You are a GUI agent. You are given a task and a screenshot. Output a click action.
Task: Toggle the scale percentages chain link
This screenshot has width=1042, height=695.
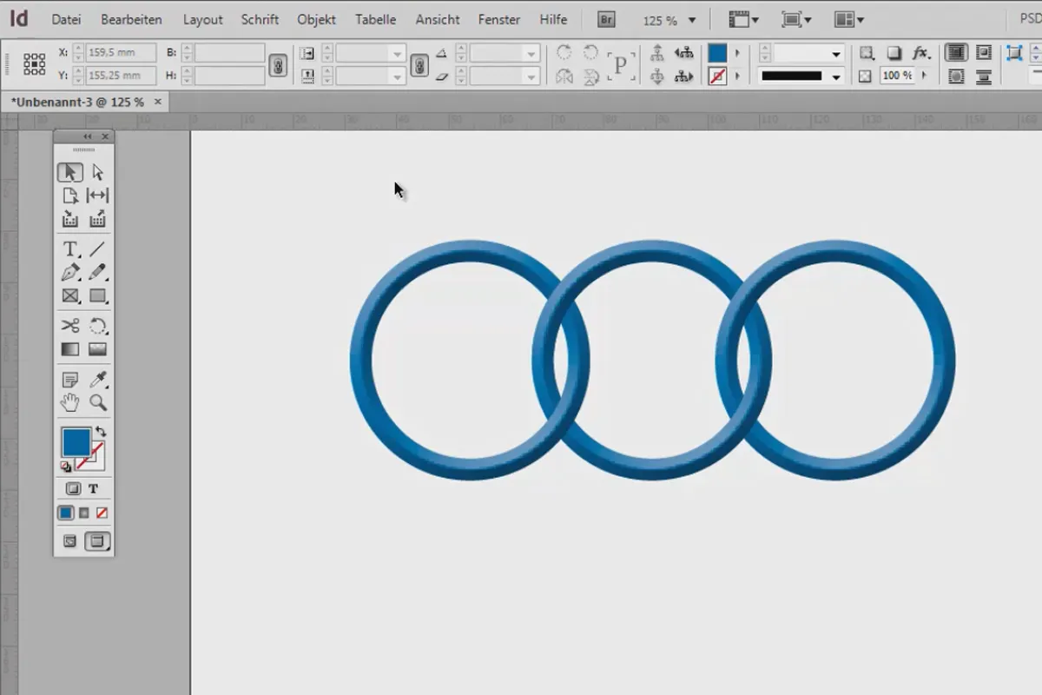click(x=419, y=64)
